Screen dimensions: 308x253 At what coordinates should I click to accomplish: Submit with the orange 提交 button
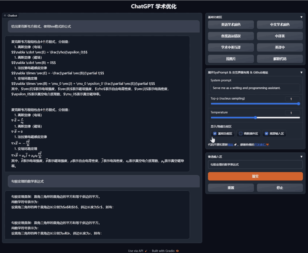coord(255,176)
